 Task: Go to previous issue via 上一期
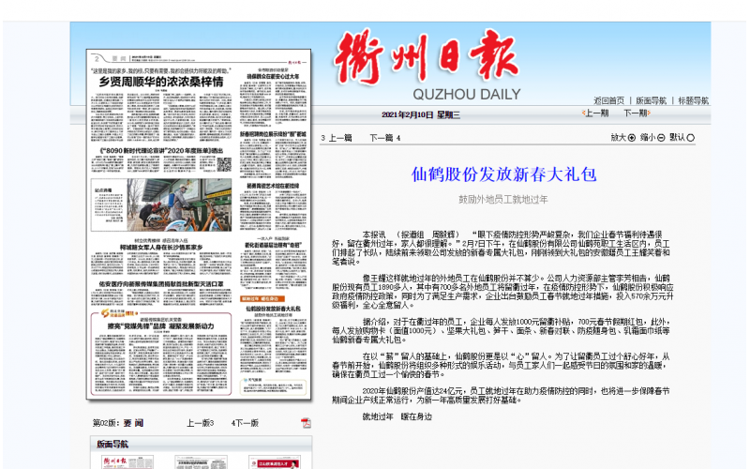(x=596, y=113)
